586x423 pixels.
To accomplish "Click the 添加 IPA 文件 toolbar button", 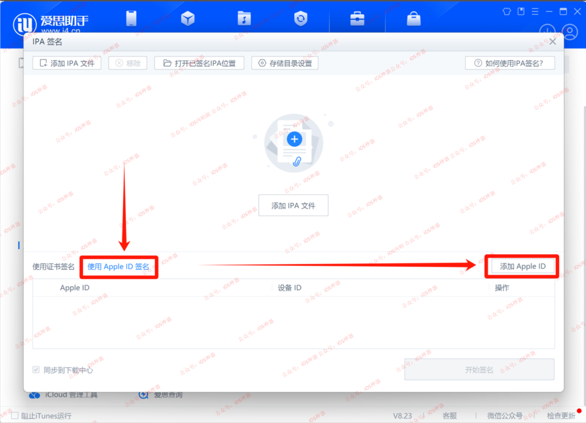I will [67, 63].
